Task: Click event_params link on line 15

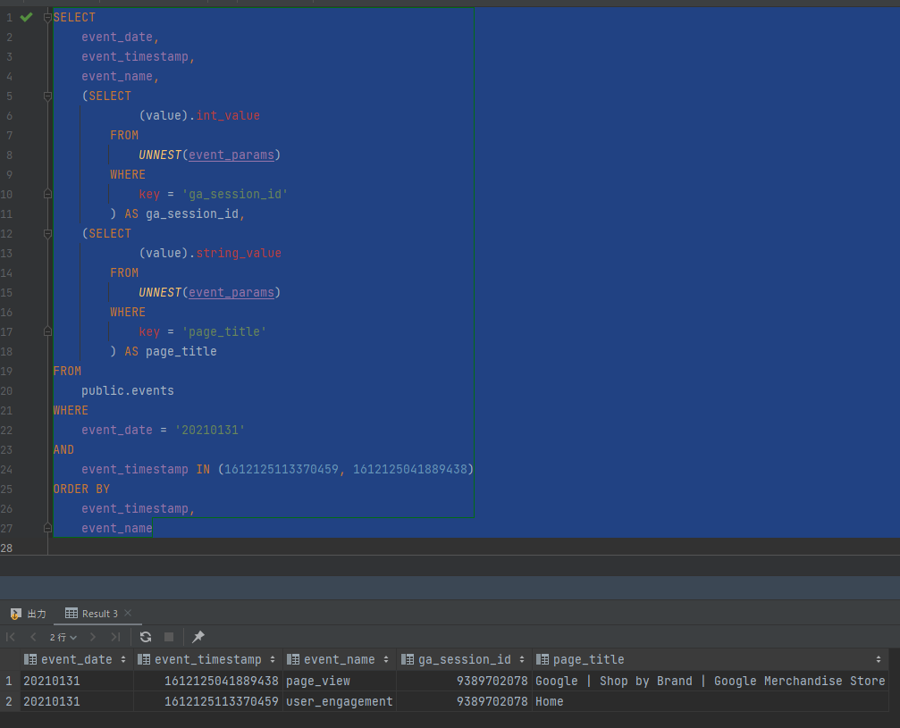Action: click(231, 293)
